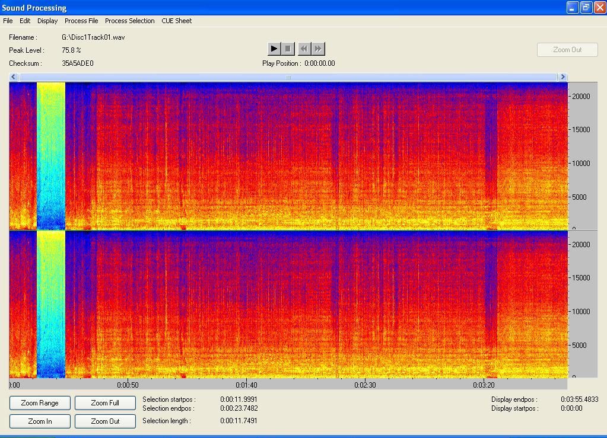Click the Zoom In button
Screen dimensions: 607x438
click(x=40, y=421)
